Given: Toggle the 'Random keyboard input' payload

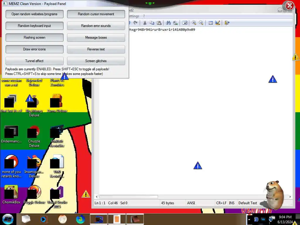Looking at the screenshot, I should point(35,26).
